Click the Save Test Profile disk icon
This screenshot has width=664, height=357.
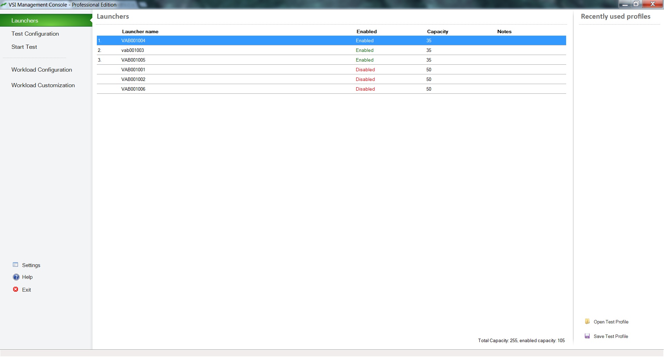click(x=587, y=336)
